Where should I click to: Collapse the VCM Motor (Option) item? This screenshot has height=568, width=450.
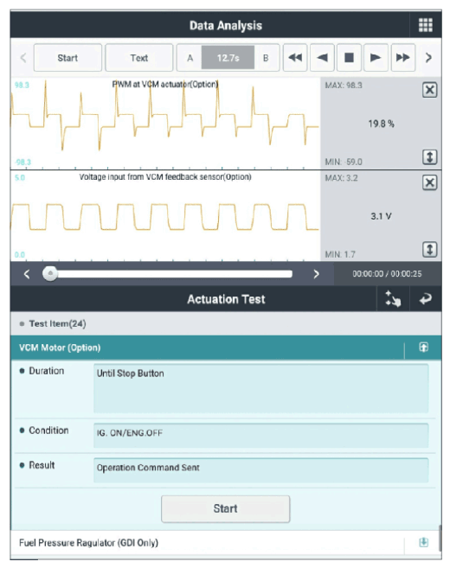[x=423, y=348]
